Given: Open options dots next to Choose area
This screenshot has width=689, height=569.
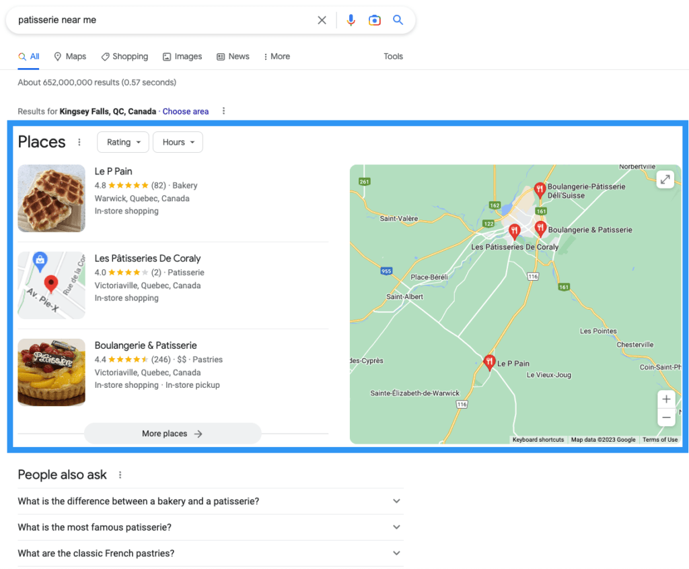Looking at the screenshot, I should pos(223,111).
